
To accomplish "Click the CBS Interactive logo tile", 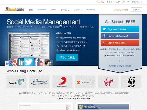I will coord(85,82).
